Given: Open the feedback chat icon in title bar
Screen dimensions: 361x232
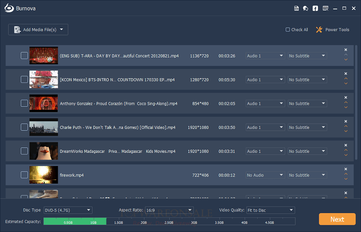Looking at the screenshot, I should 305,8.
